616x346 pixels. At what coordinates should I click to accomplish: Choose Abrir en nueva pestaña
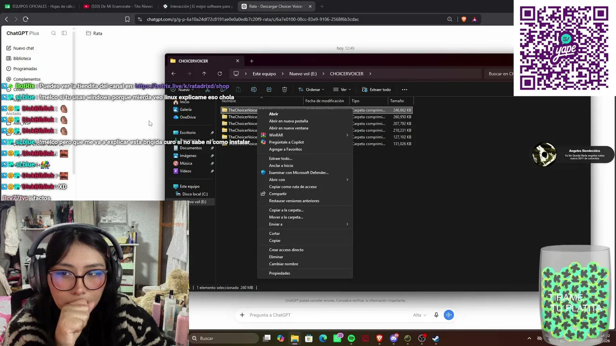click(x=305, y=121)
